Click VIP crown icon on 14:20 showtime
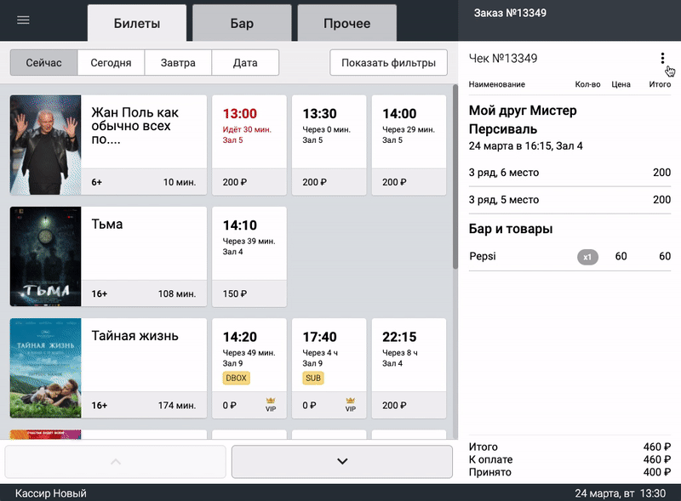Screen dimensions: 681x501 pyautogui.click(x=271, y=404)
